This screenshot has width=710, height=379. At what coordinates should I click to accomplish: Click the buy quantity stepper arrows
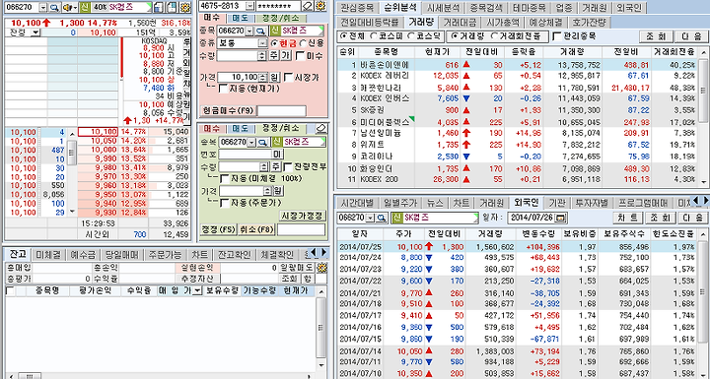pyautogui.click(x=261, y=56)
